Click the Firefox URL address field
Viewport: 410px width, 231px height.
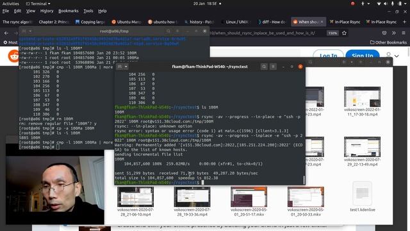[264, 33]
